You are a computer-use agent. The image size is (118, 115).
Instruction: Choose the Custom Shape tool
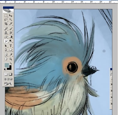point(11,50)
